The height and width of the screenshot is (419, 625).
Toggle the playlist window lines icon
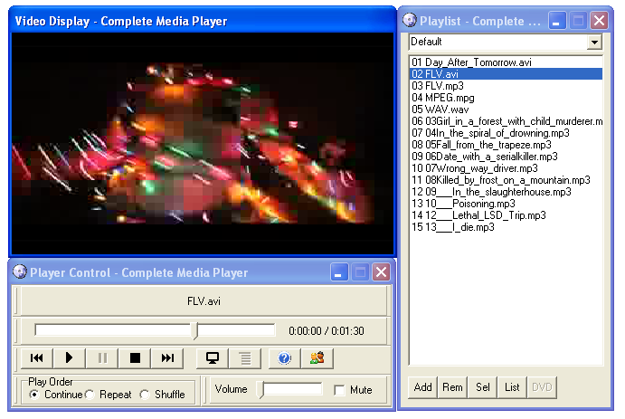pos(245,358)
